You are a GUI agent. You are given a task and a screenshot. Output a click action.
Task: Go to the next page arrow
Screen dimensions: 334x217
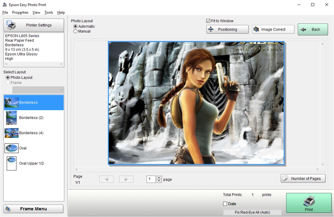pyautogui.click(x=126, y=179)
